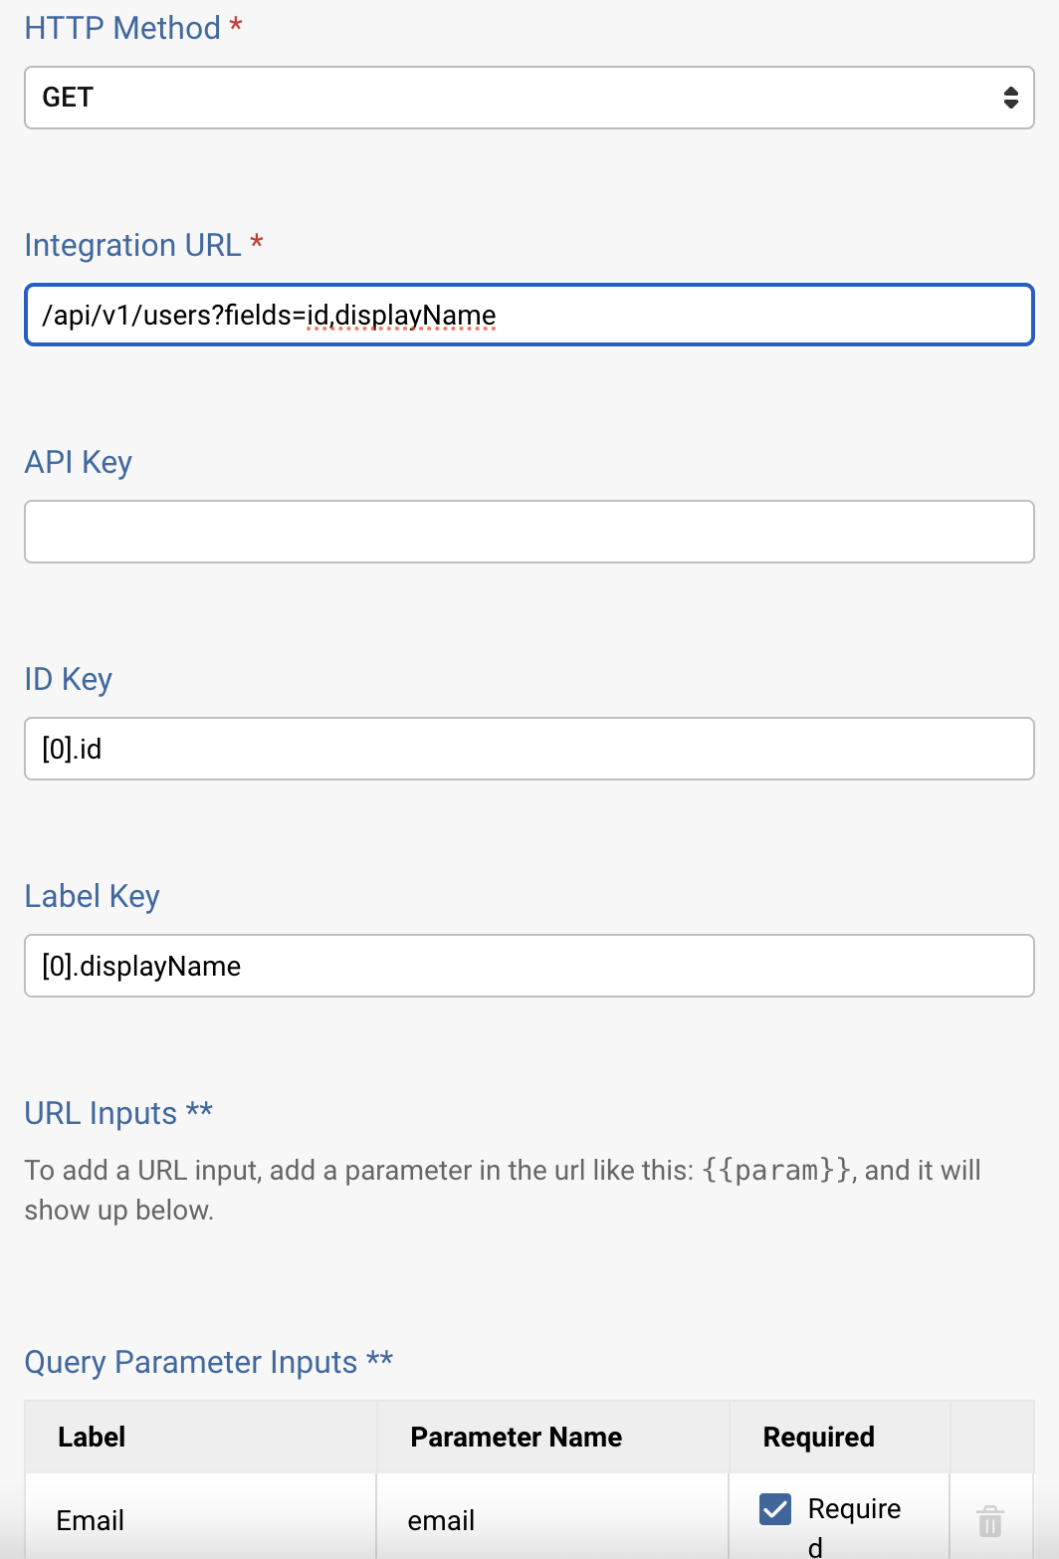Click the Parameter Name column header
This screenshot has height=1559, width=1059.
[x=516, y=1437]
